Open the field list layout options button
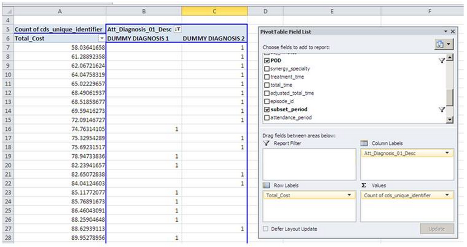Image resolution: width=467 pixels, height=247 pixels. coord(444,44)
